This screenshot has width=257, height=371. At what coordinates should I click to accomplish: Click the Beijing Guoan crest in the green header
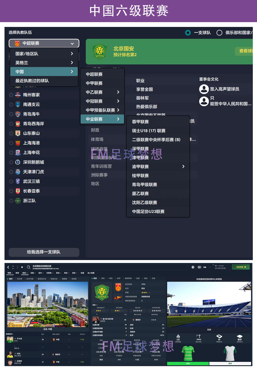(x=99, y=51)
